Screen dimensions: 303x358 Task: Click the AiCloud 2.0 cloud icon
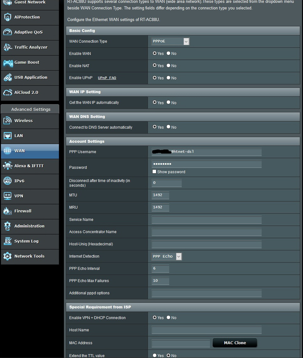(x=8, y=93)
